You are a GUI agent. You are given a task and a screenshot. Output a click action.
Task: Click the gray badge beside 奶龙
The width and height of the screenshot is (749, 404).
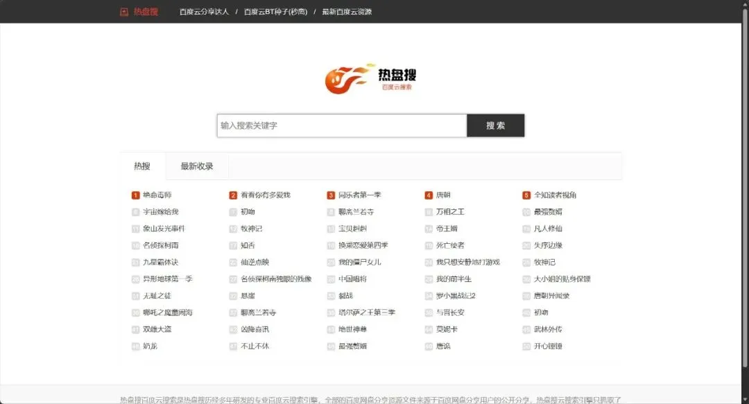(135, 346)
